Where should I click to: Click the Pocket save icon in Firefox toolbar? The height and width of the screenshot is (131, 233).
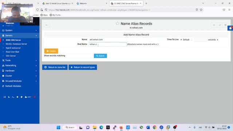coord(224,10)
